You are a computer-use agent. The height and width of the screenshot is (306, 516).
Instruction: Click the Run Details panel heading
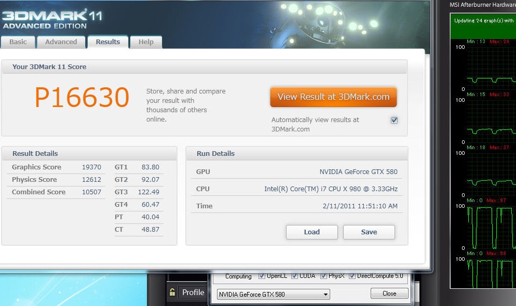coord(215,153)
